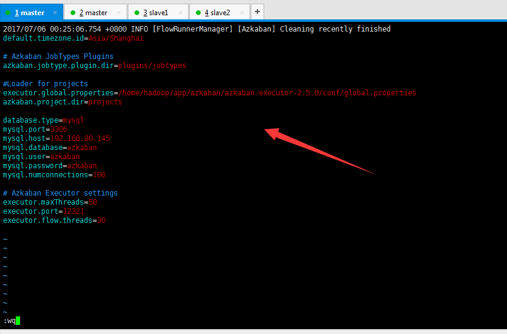Click the 'mysql.password=azkaban' line
The width and height of the screenshot is (507, 334).
coord(50,166)
